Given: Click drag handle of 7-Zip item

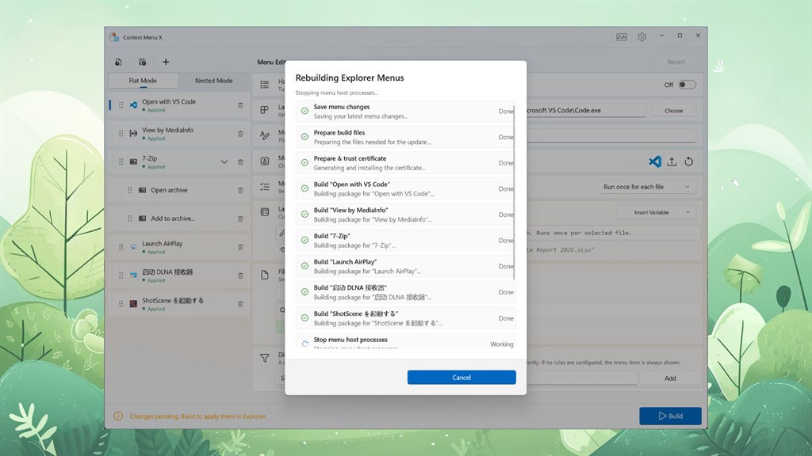Looking at the screenshot, I should click(x=121, y=161).
